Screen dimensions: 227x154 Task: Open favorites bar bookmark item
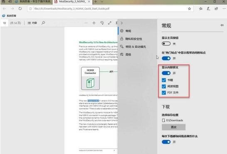(x=9, y=16)
